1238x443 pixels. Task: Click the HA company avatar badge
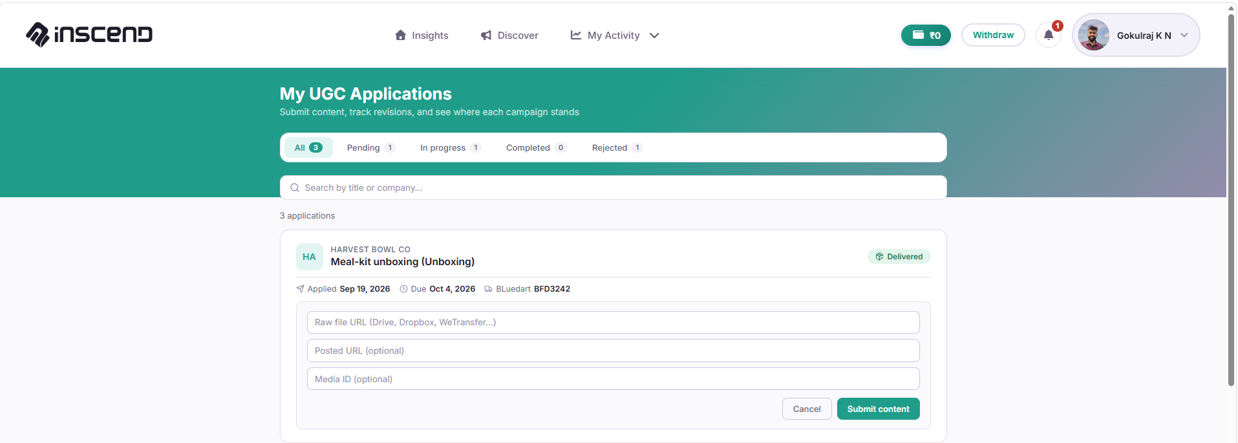(310, 257)
